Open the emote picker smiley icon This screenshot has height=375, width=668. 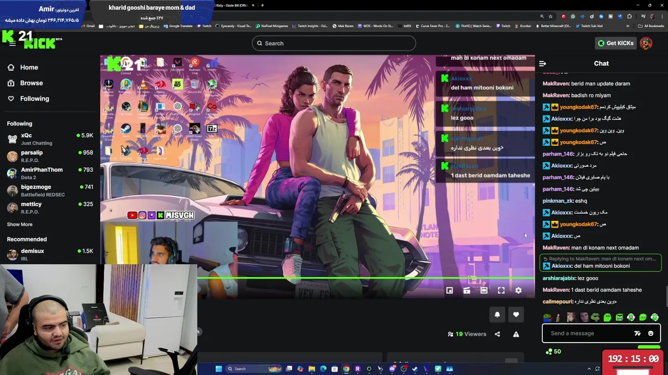pos(650,333)
